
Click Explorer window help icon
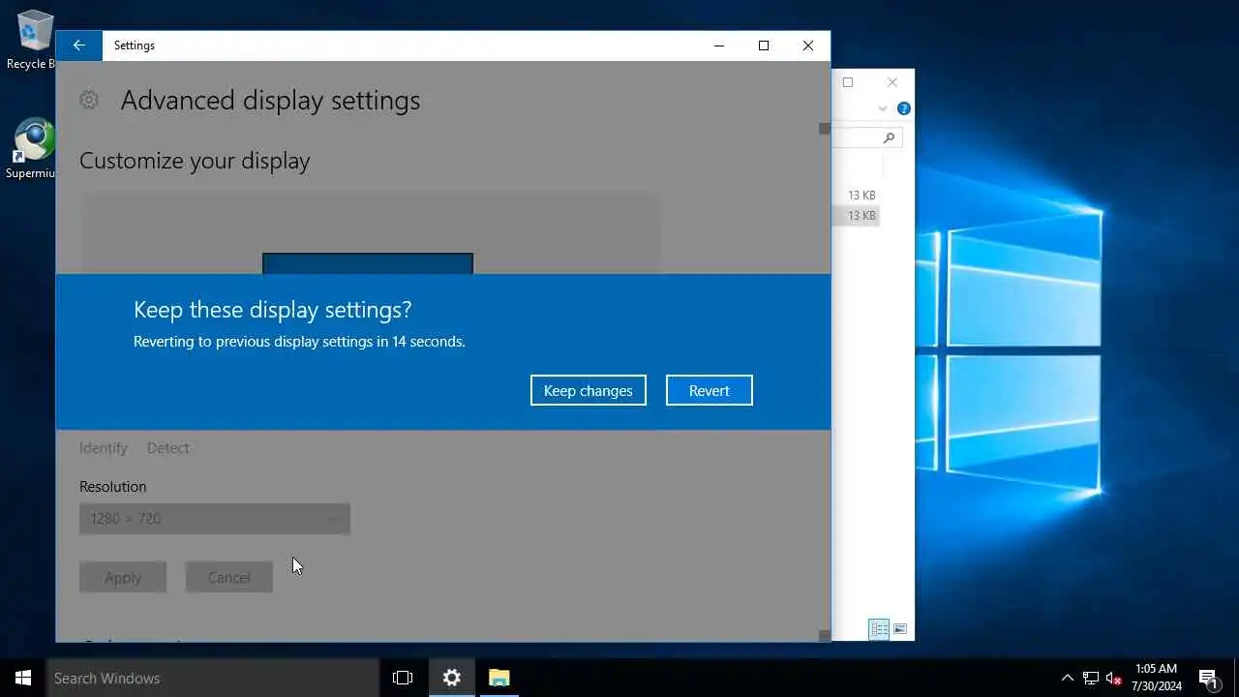903,108
